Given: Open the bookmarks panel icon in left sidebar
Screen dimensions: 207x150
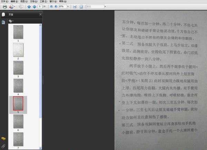Looking at the screenshot, I should pos(3,22).
